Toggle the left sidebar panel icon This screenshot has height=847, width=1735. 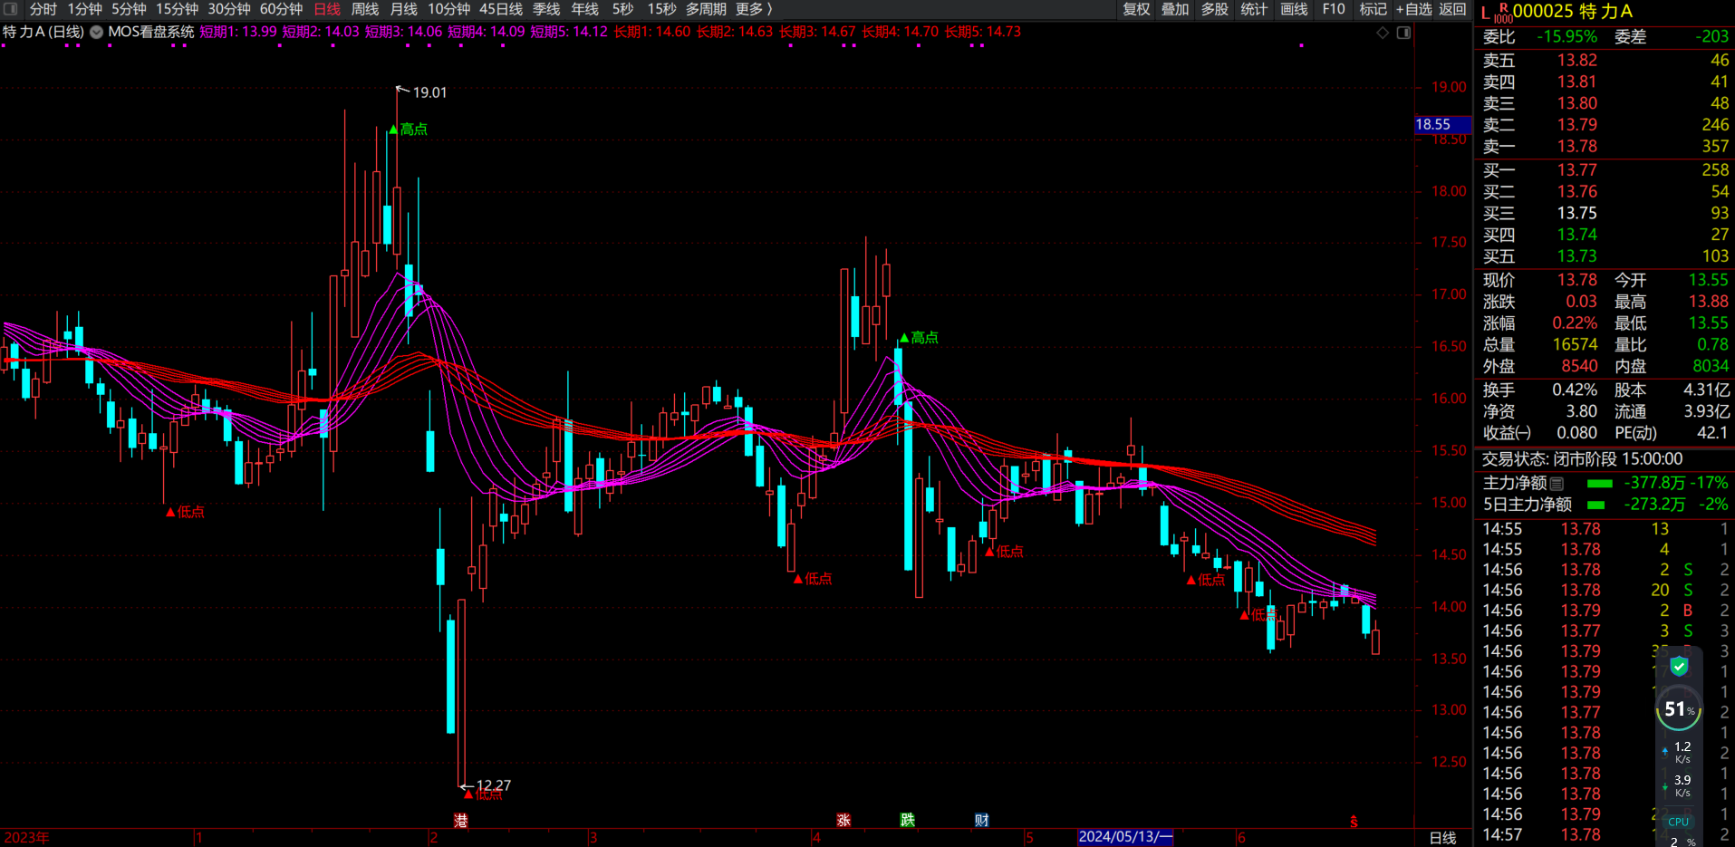tap(10, 9)
